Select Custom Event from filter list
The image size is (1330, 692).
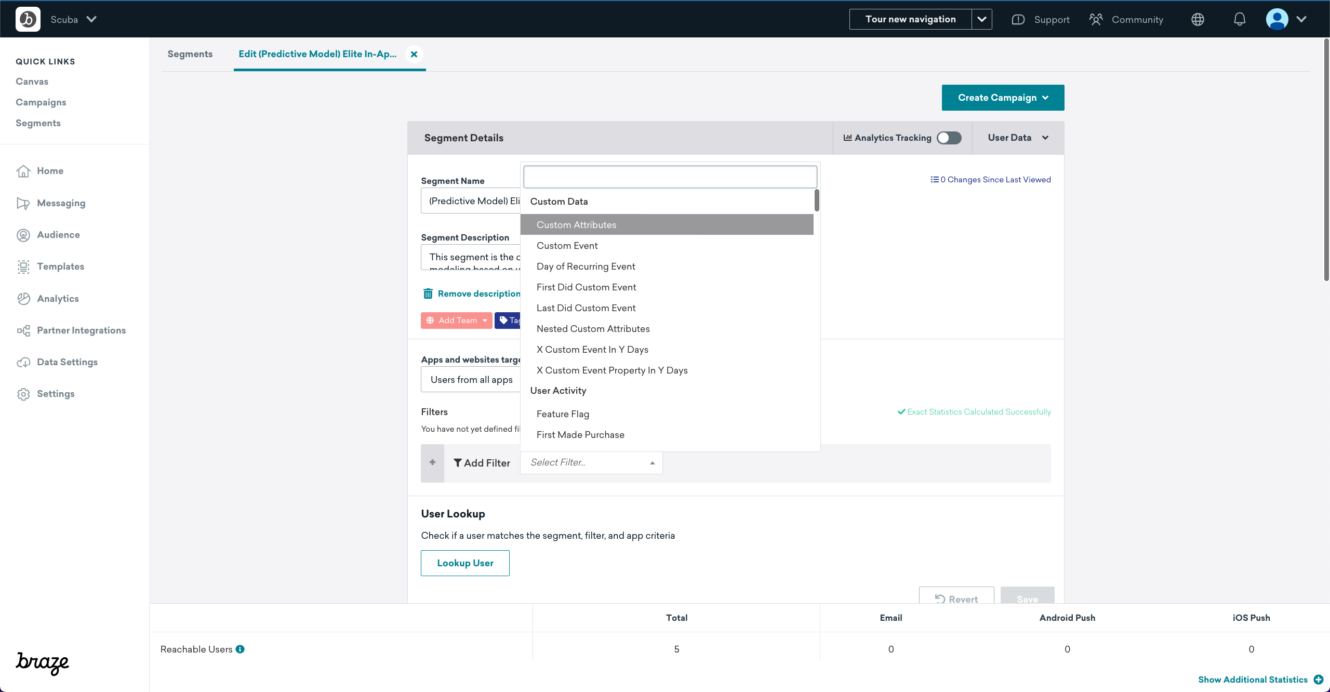coord(566,245)
